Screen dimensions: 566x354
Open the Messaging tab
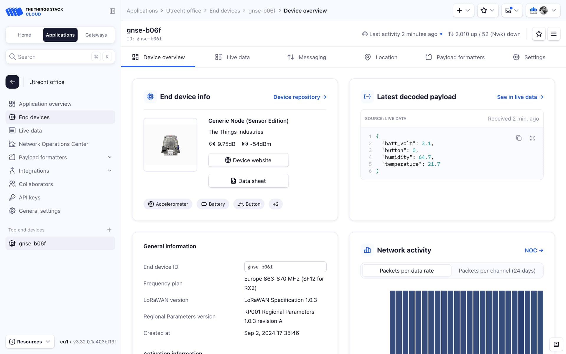(312, 57)
